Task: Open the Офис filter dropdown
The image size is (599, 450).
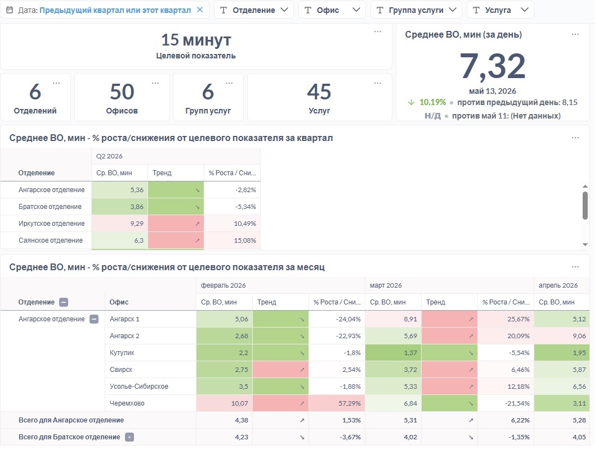Action: 332,10
